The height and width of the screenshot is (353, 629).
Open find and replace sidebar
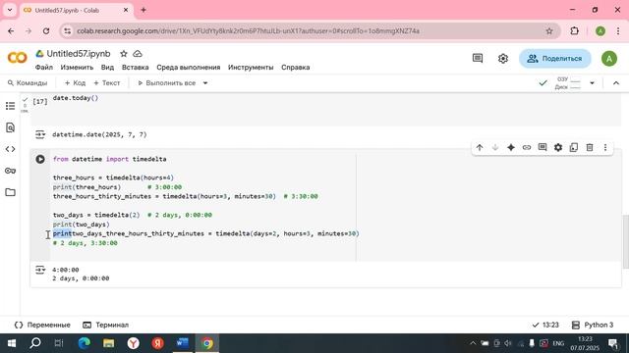click(x=11, y=127)
